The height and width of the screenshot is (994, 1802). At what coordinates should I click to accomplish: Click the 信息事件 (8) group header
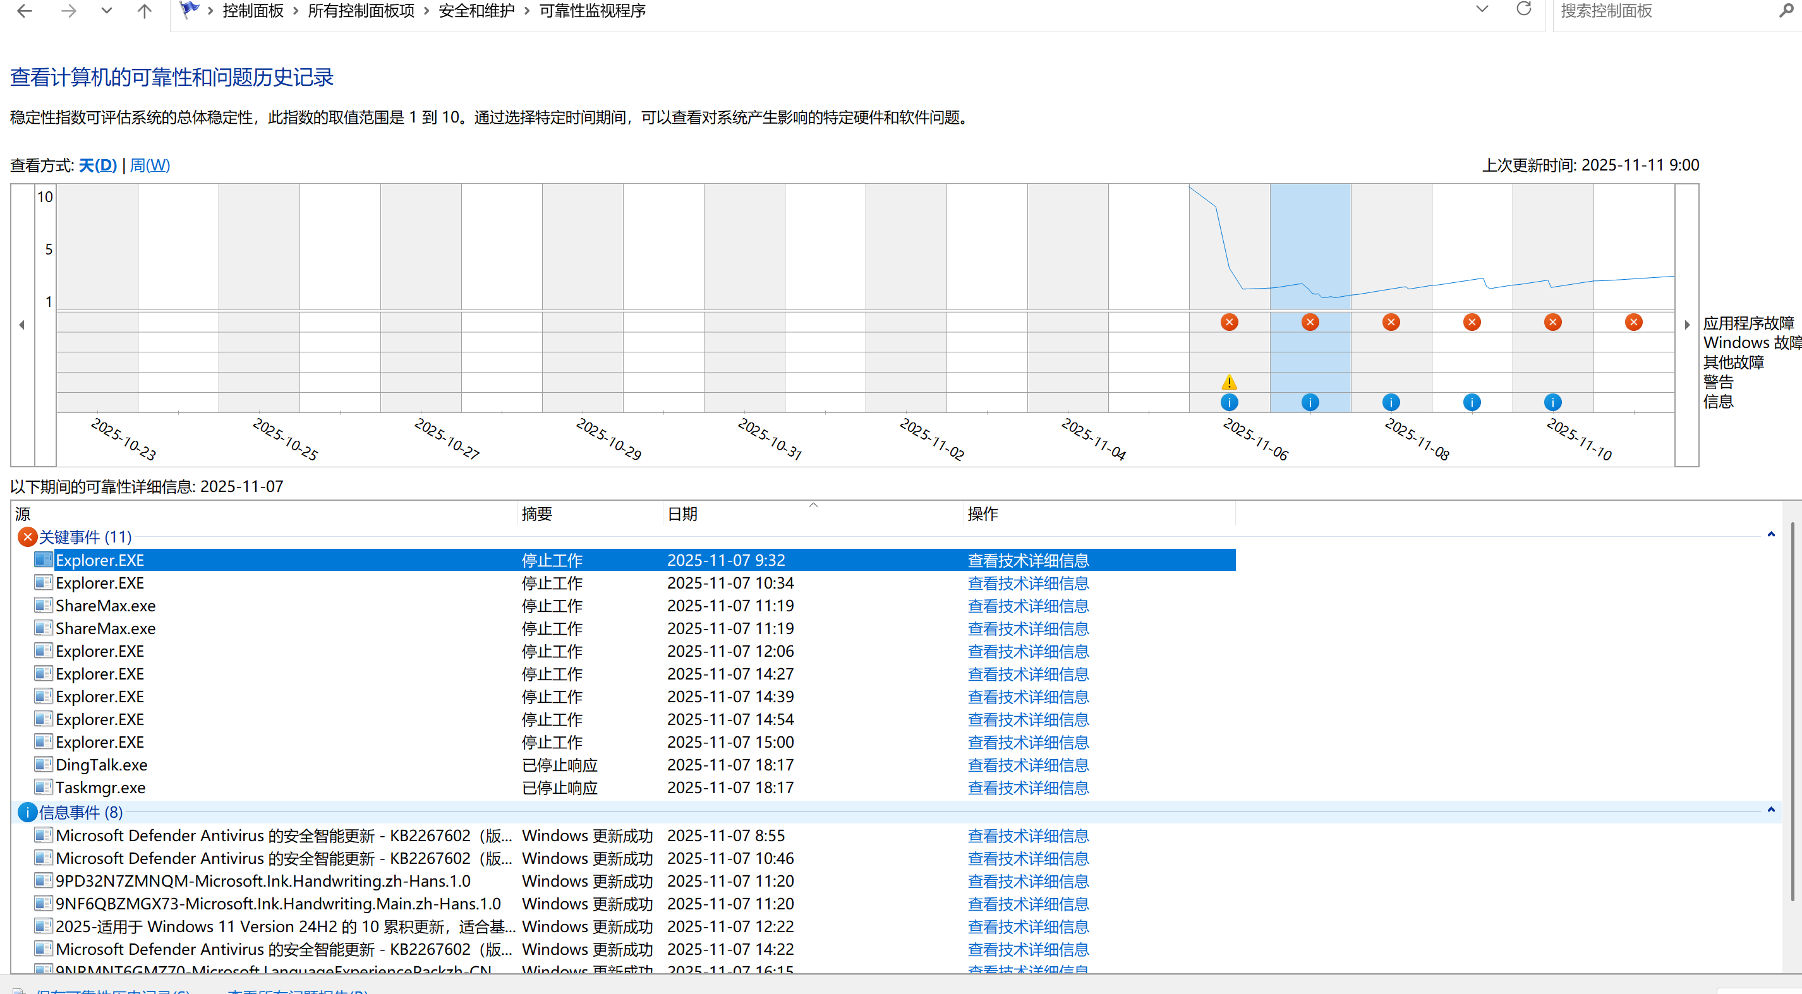81,812
